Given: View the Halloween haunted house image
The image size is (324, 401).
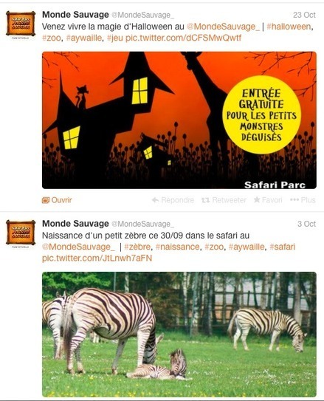Looking at the screenshot, I should point(179,120).
